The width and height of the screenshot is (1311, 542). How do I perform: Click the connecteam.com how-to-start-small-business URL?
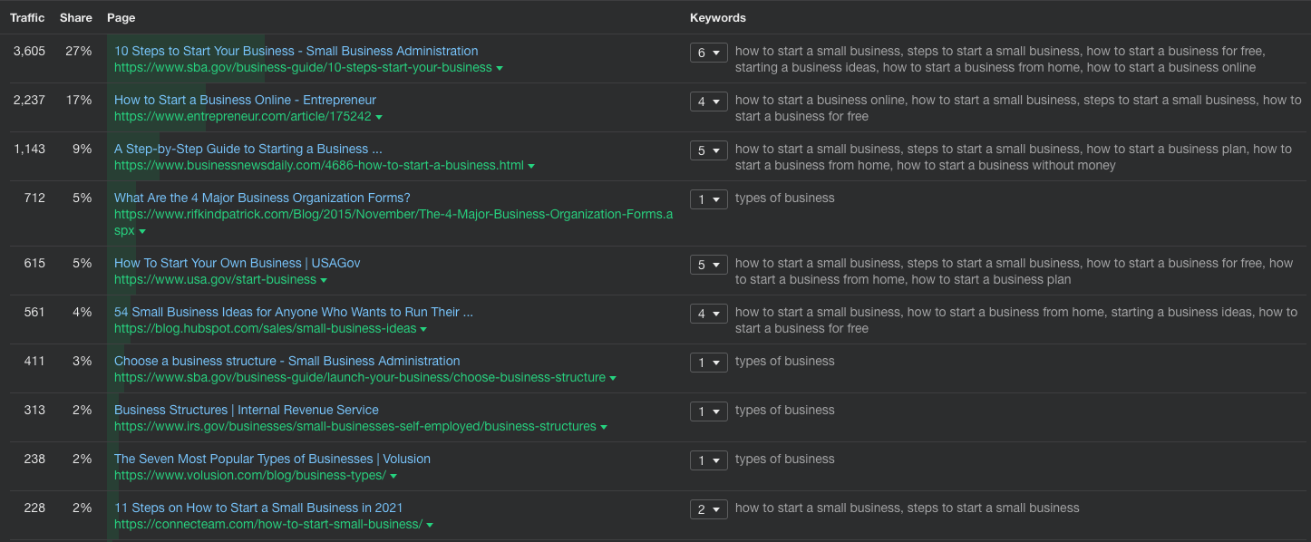coord(268,524)
